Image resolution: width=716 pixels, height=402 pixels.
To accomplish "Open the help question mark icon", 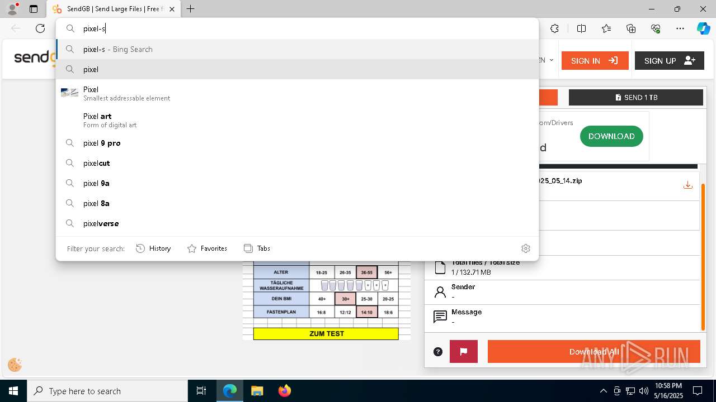I will (438, 352).
